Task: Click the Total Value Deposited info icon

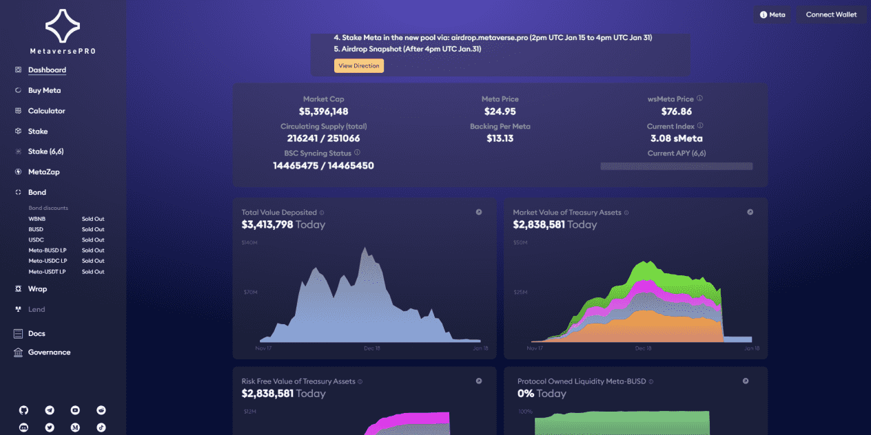Action: point(322,213)
